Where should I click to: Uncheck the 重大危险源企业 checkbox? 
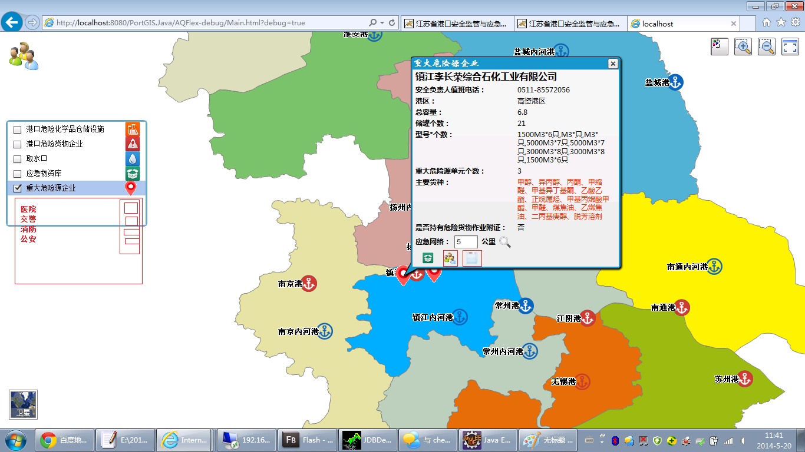(18, 188)
